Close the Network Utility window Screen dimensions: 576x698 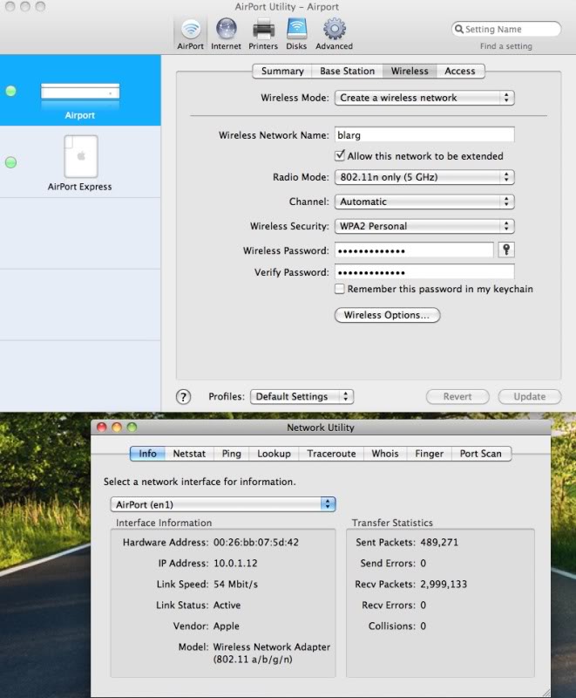point(102,428)
